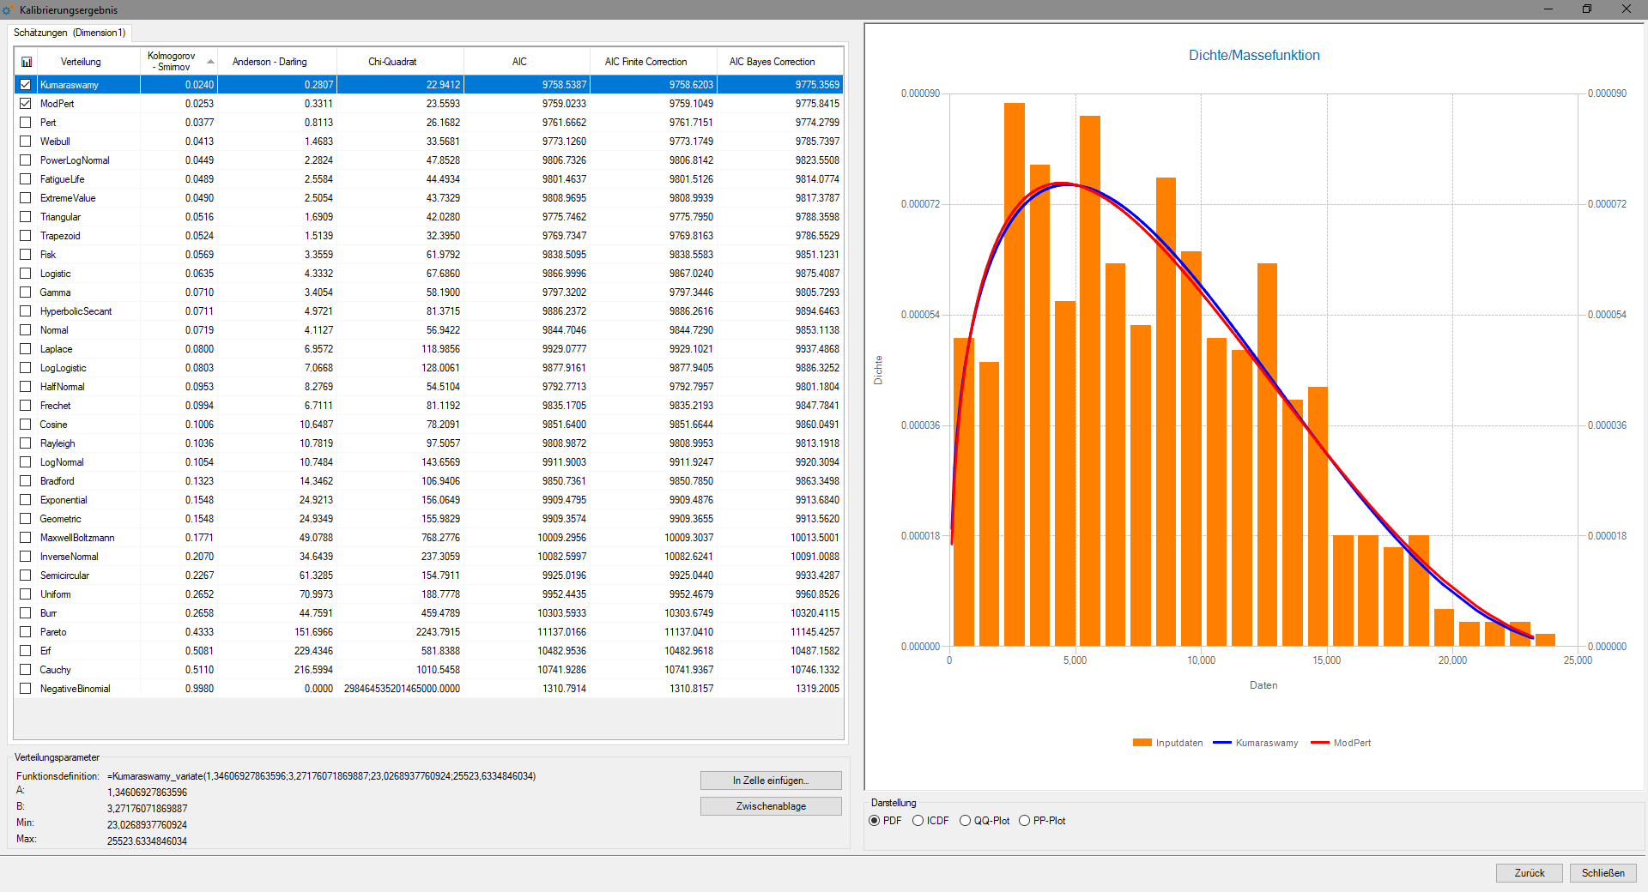This screenshot has height=892, width=1648.
Task: Select the LogNormal row in table
Action: (428, 462)
